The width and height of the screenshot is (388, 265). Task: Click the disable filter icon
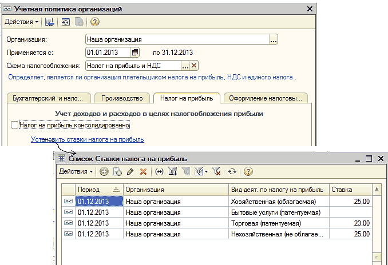pos(216,171)
